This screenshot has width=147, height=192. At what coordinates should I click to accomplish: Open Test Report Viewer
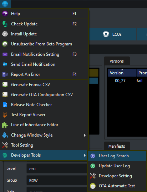[44, 115]
